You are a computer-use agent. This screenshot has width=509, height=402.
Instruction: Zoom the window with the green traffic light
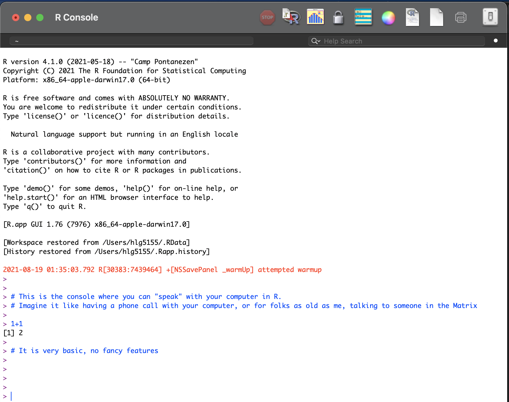click(40, 18)
